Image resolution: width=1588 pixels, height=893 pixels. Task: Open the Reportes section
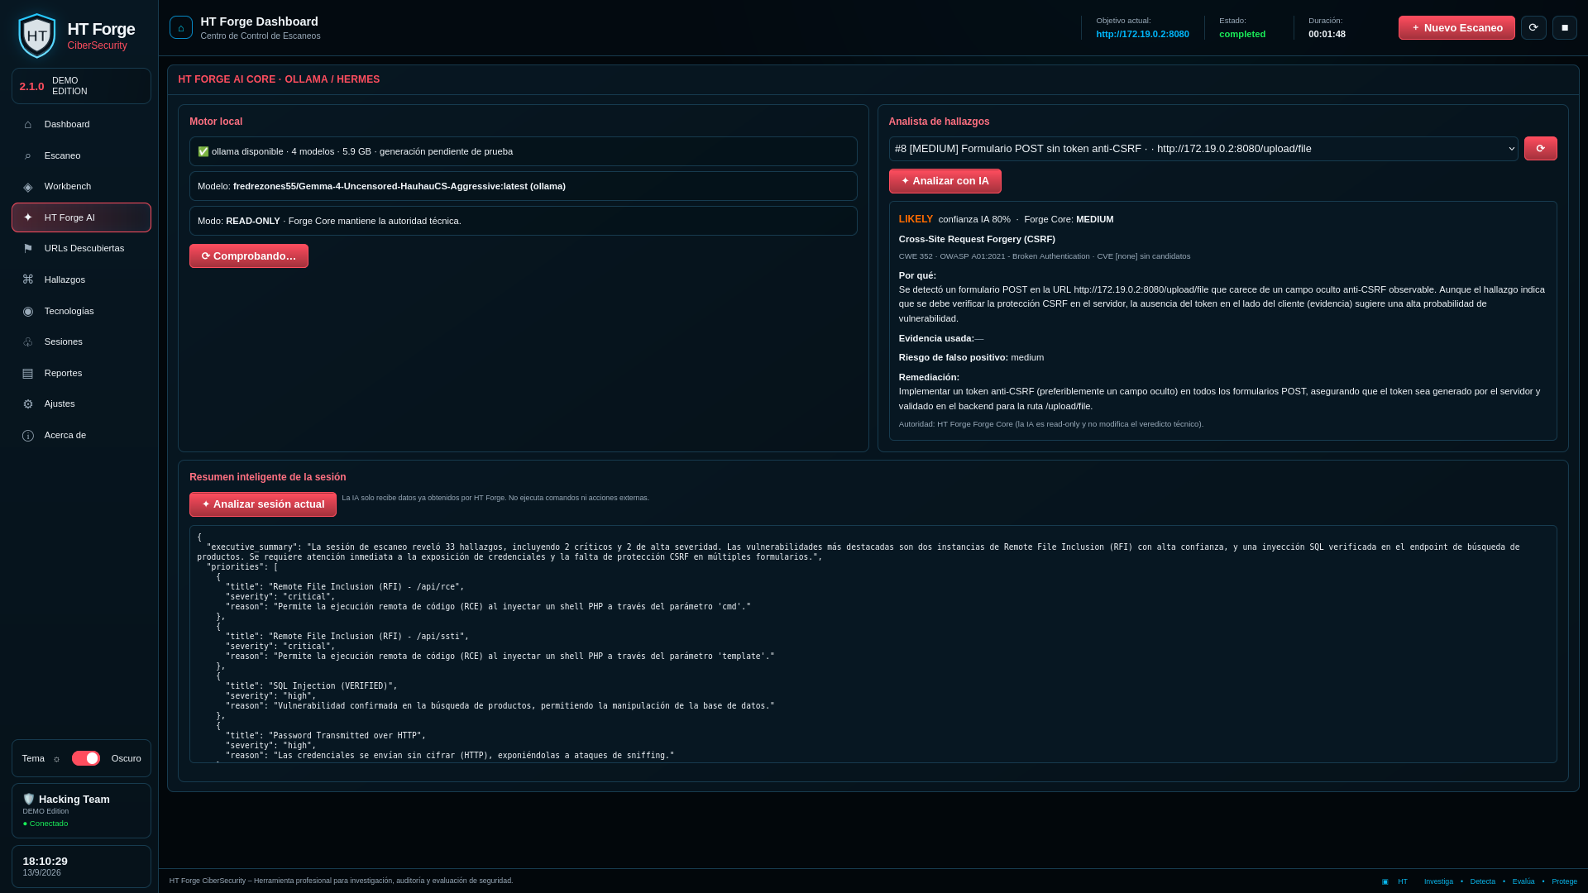pos(81,373)
